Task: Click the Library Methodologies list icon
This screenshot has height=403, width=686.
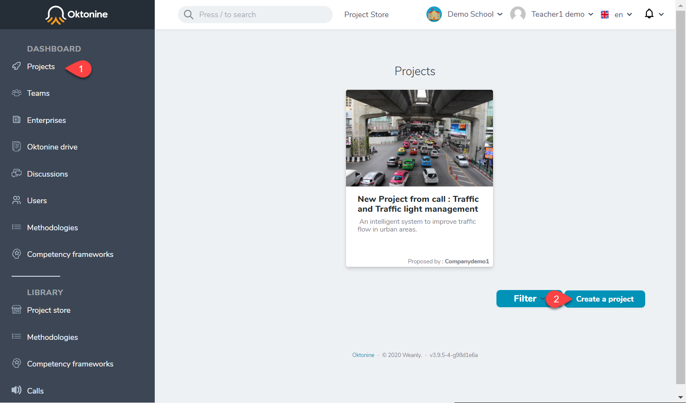Action: tap(16, 337)
